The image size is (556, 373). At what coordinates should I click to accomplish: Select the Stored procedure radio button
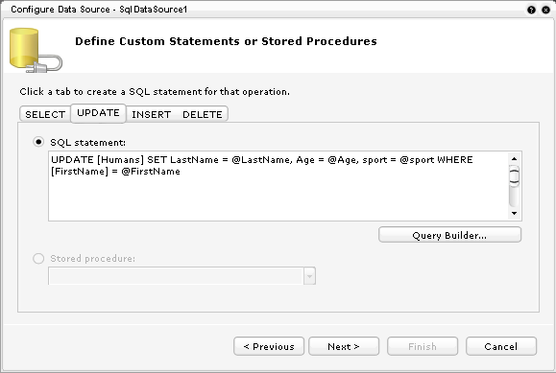[x=38, y=258]
